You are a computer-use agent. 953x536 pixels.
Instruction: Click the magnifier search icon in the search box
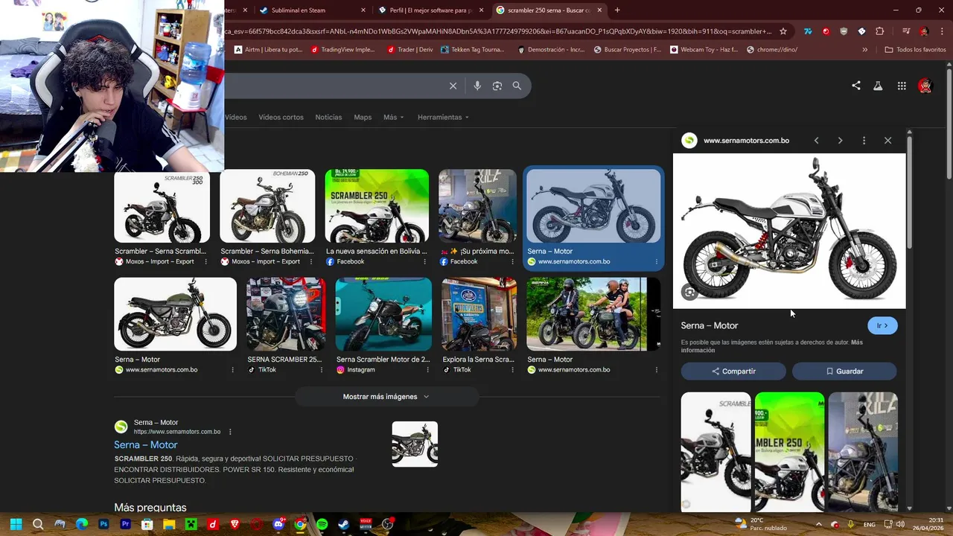pos(517,86)
